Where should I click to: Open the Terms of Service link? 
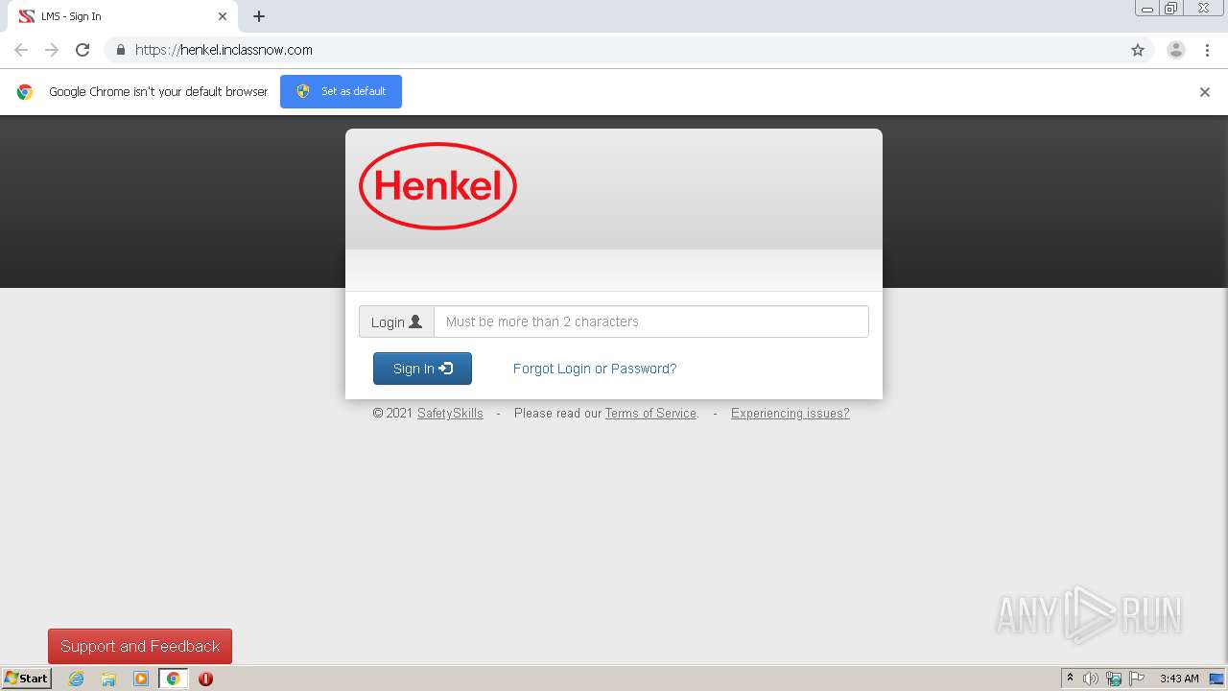[x=650, y=414]
